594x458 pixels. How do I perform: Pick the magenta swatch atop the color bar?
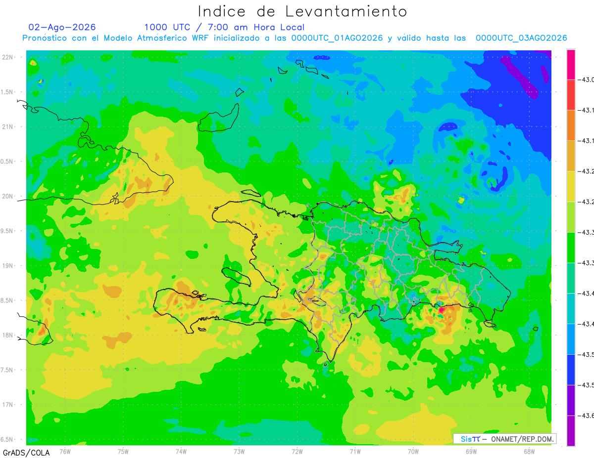[x=571, y=64]
